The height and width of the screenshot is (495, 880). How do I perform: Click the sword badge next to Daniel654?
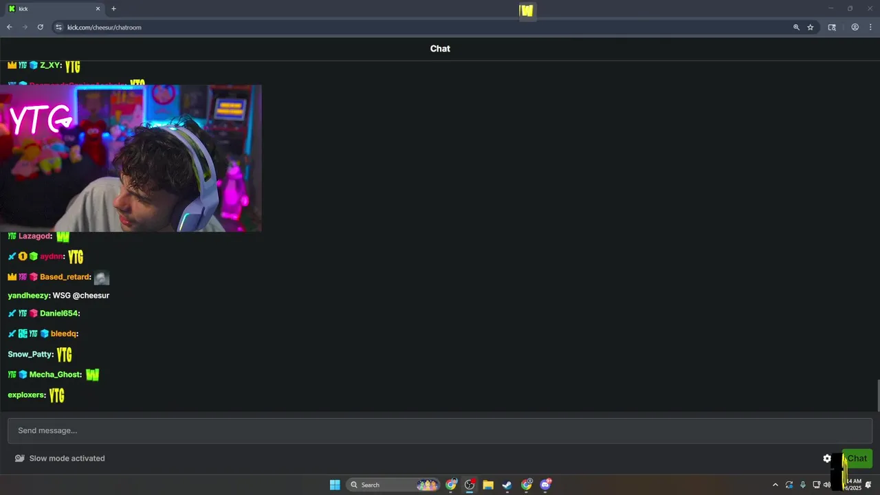tap(12, 313)
